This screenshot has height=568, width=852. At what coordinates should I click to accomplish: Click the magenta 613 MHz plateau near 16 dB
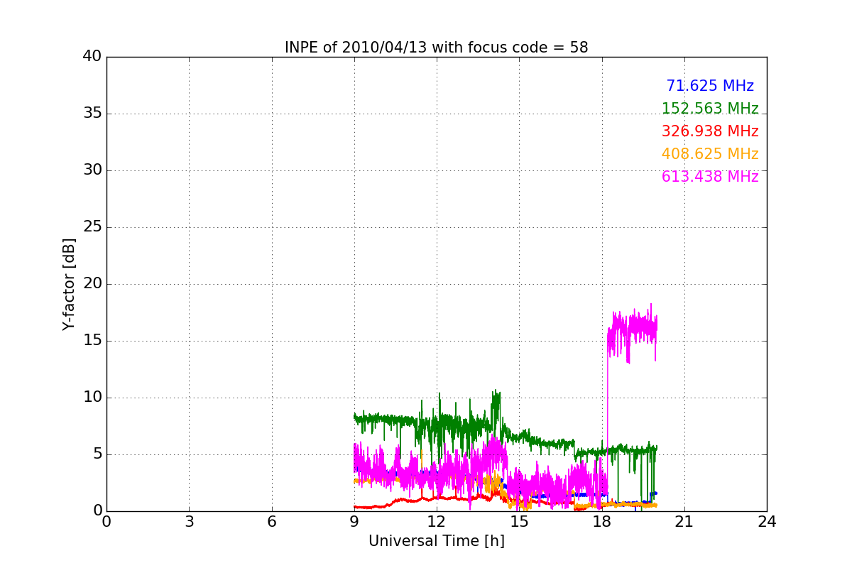[x=632, y=330]
